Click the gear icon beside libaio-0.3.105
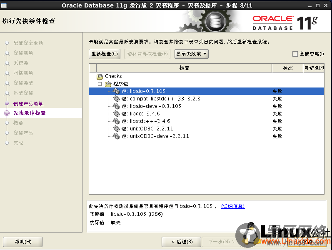 click(116, 91)
